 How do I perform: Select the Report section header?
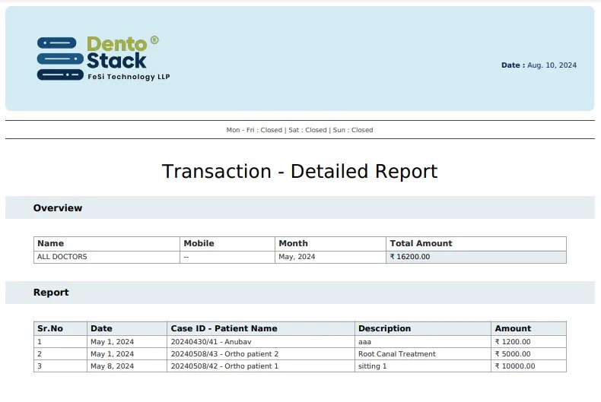coord(51,293)
